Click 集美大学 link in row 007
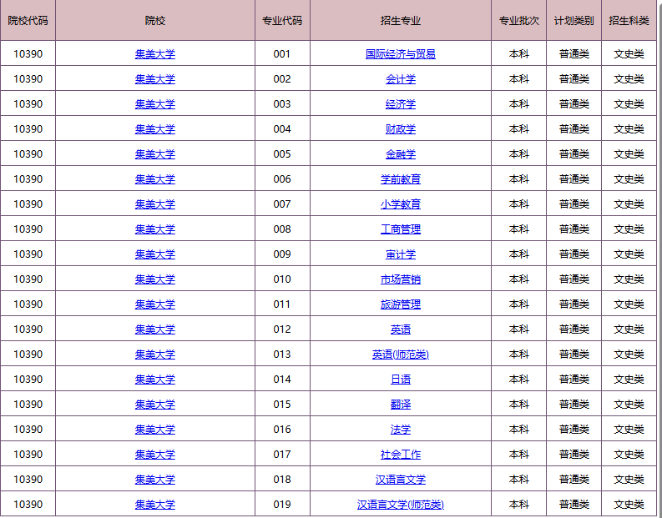 [155, 204]
